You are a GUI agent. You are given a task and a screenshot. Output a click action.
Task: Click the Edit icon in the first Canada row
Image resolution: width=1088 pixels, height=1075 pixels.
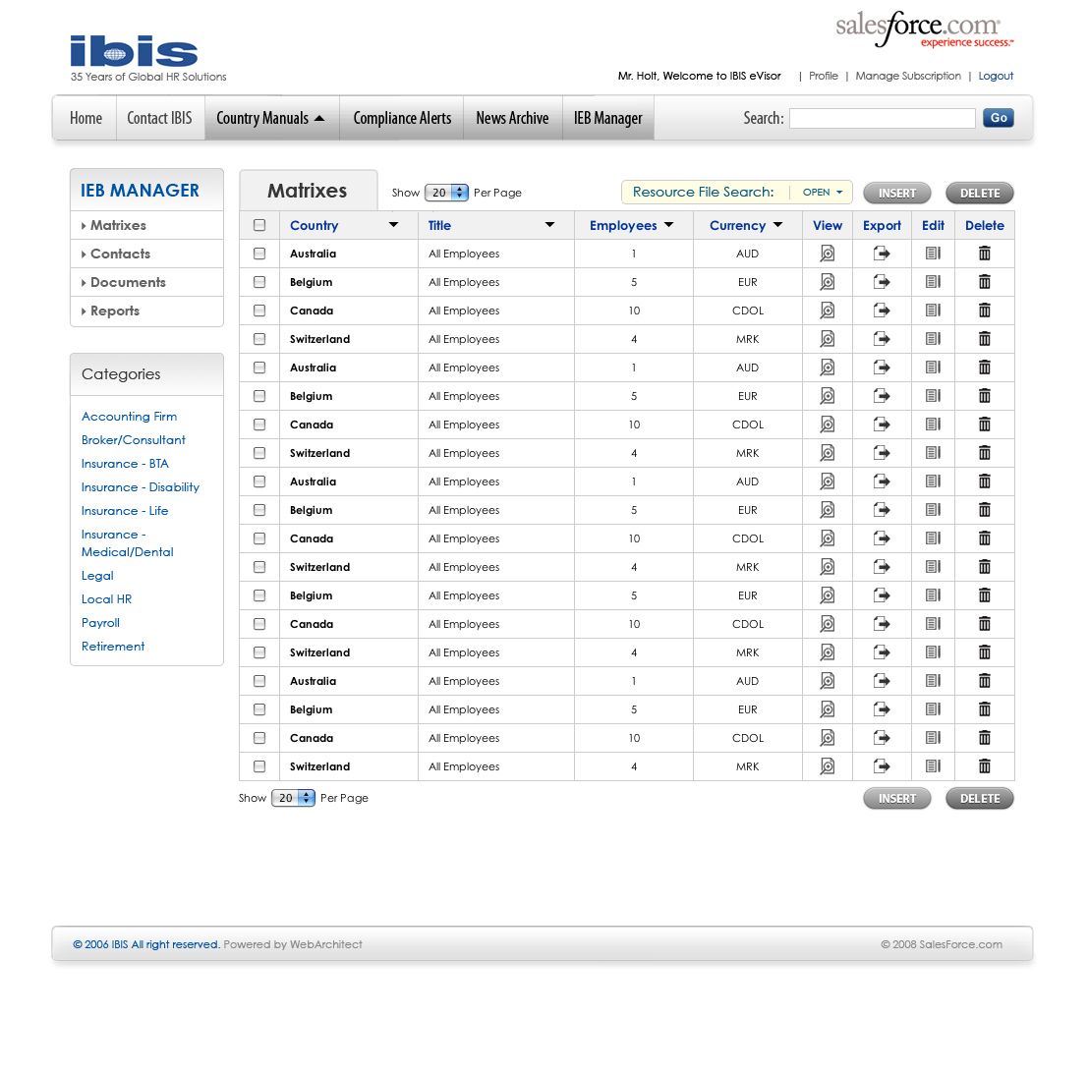coord(933,311)
